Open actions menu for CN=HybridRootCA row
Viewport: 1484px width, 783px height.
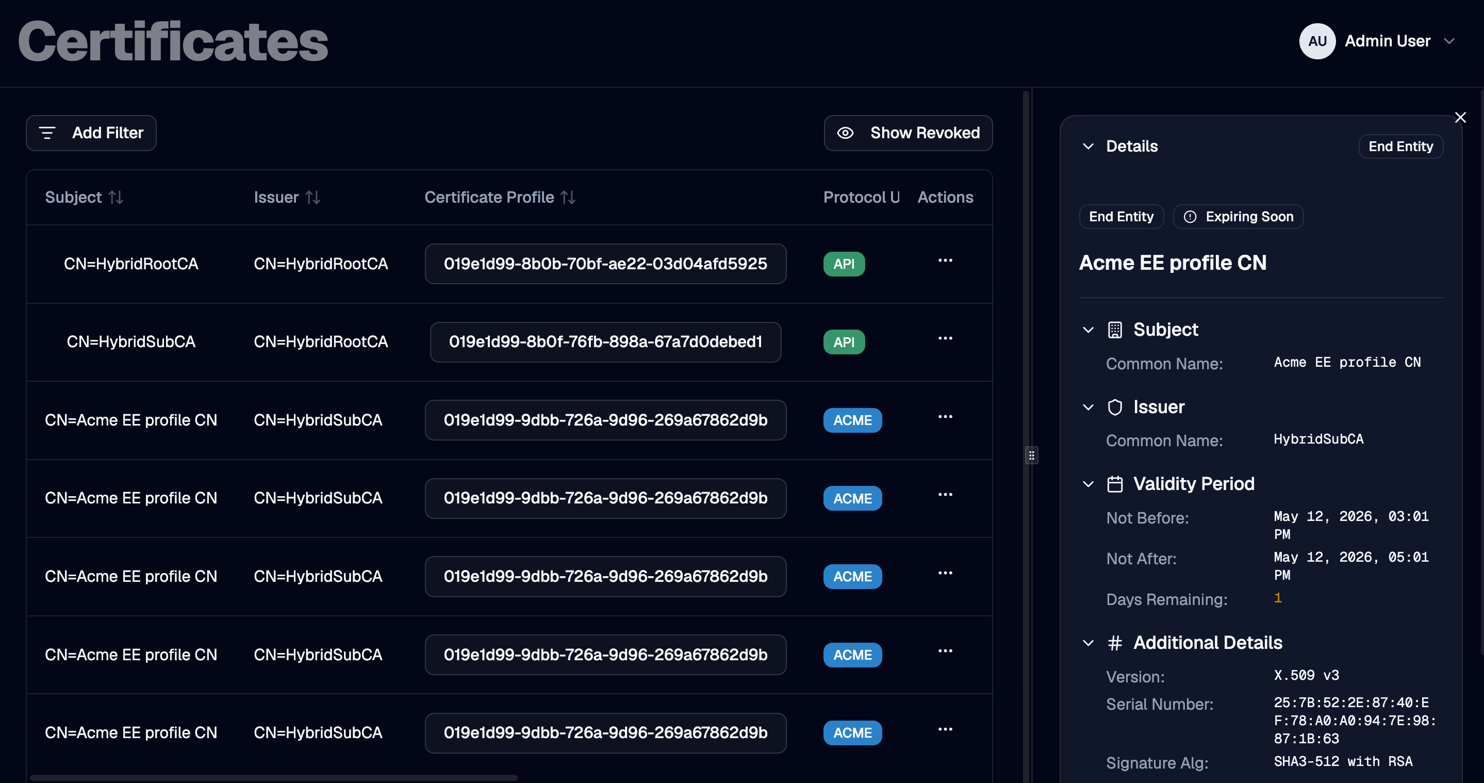pos(945,261)
